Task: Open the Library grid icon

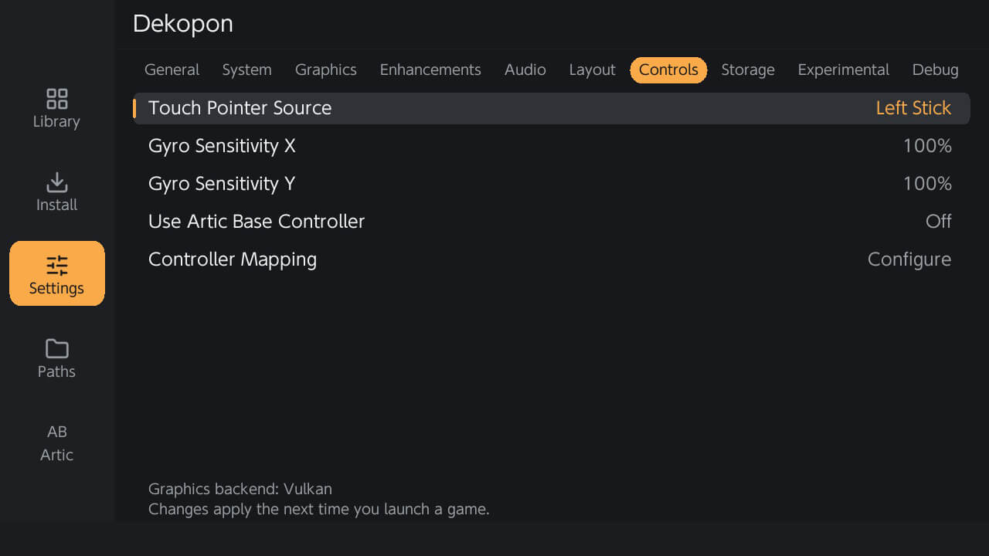Action: pyautogui.click(x=56, y=99)
